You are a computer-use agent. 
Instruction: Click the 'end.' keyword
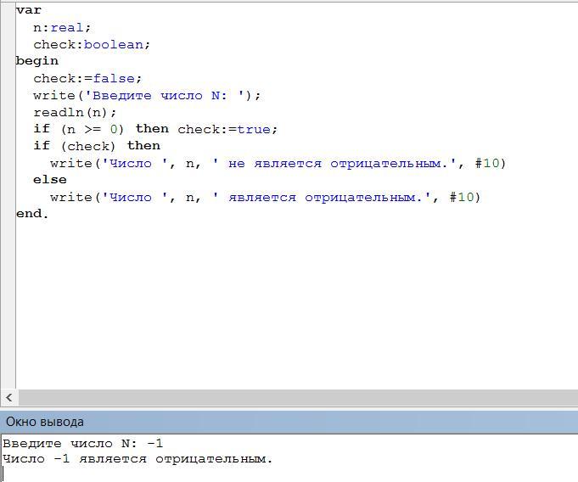32,214
